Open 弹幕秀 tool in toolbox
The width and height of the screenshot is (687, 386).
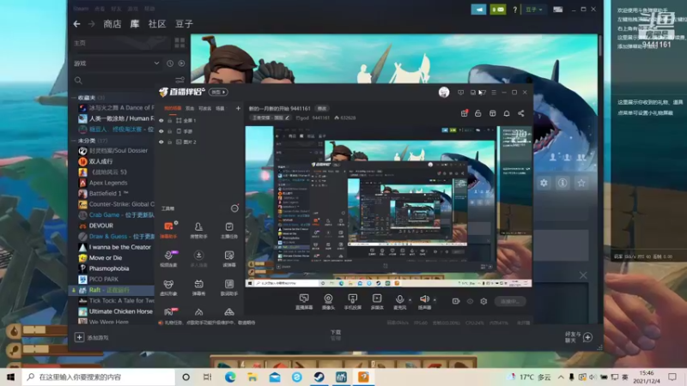(x=198, y=287)
